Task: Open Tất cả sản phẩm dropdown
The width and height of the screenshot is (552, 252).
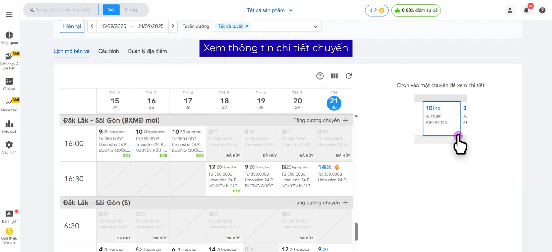Action: [x=270, y=10]
